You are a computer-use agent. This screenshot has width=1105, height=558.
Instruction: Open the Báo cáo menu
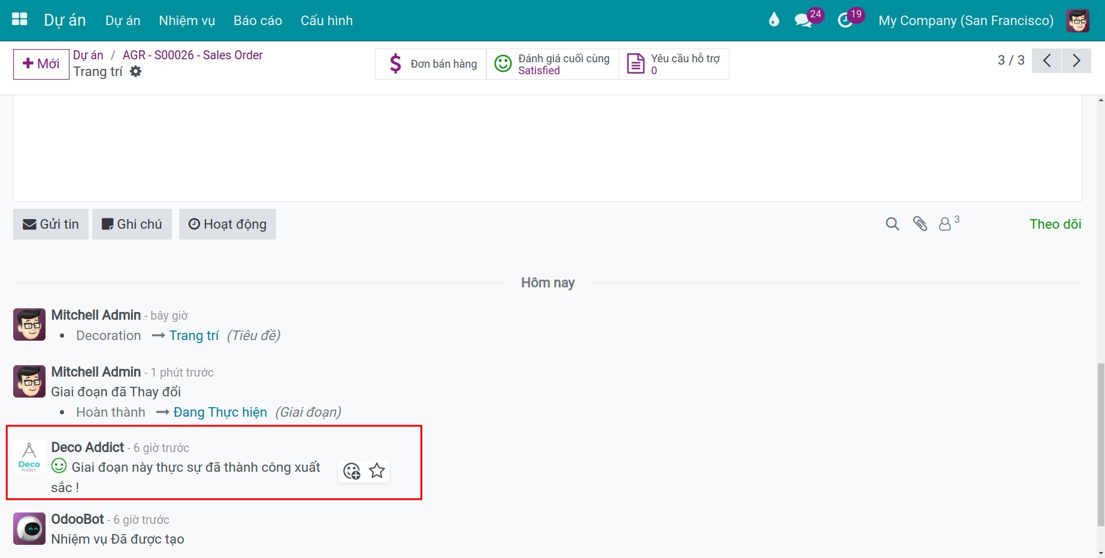(258, 20)
